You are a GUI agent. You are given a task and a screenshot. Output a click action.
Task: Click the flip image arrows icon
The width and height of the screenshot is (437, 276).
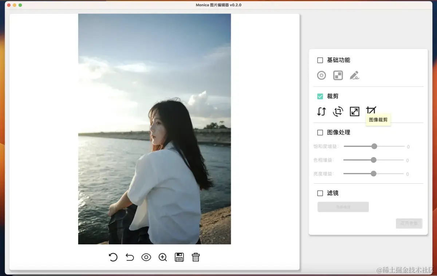coord(321,111)
